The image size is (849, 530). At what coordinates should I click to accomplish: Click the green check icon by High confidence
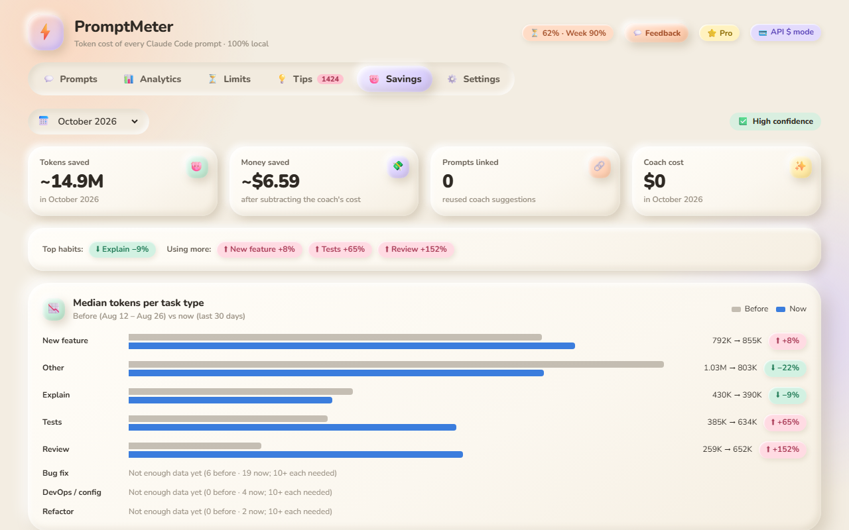pos(743,121)
